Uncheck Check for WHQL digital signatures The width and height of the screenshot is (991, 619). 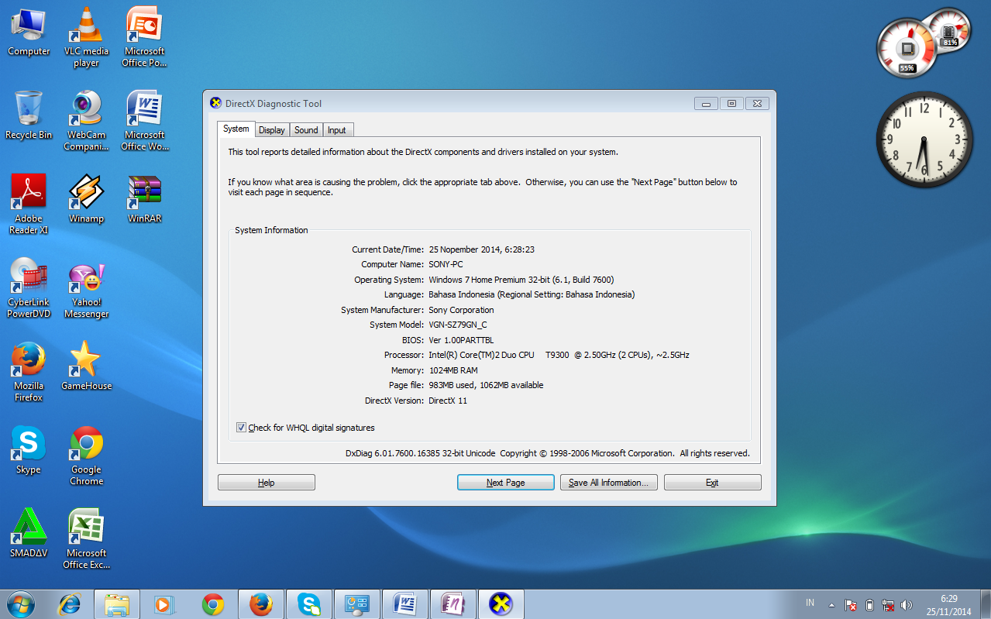242,428
